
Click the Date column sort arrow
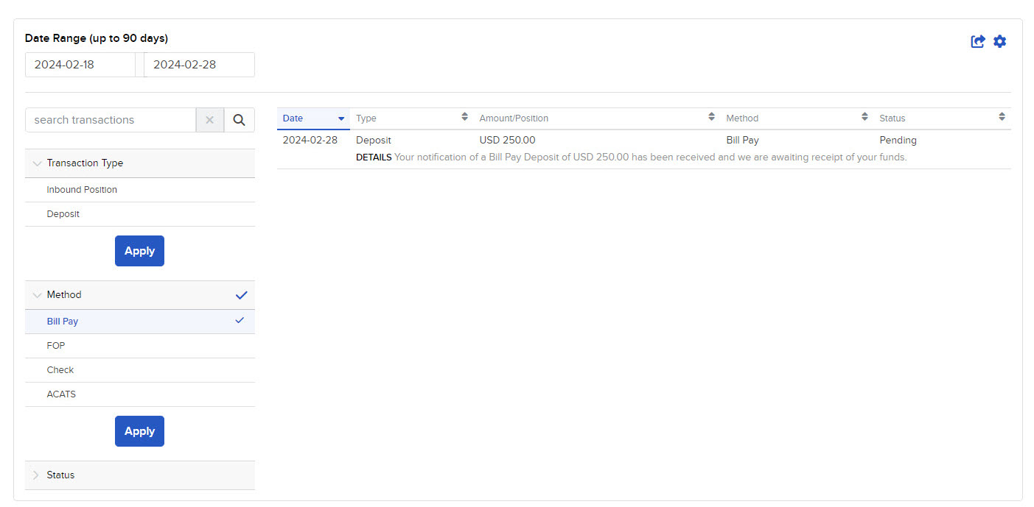click(341, 118)
